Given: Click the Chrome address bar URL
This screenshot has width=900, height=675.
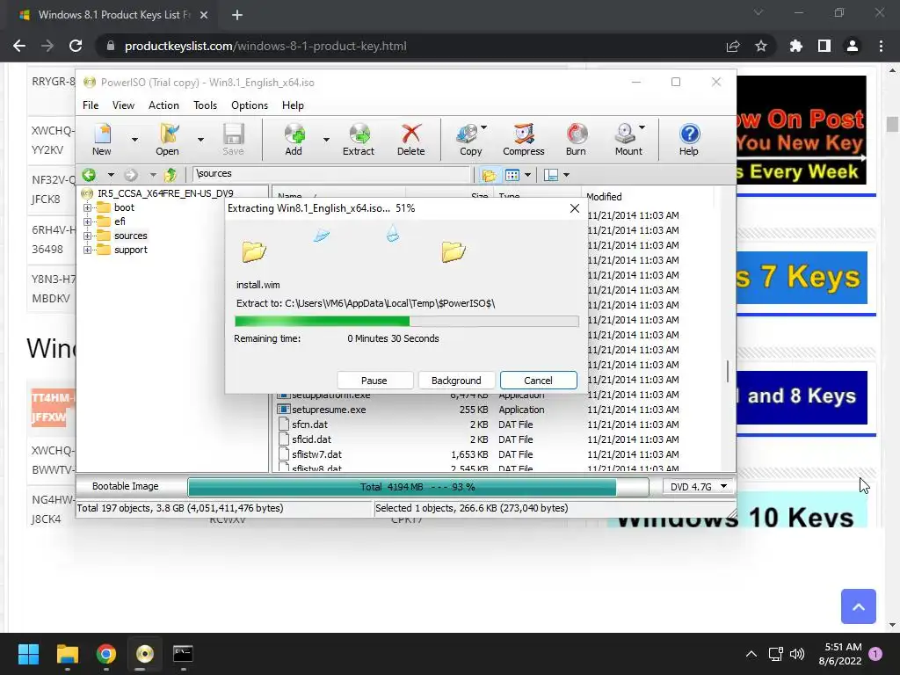Looking at the screenshot, I should click(265, 46).
